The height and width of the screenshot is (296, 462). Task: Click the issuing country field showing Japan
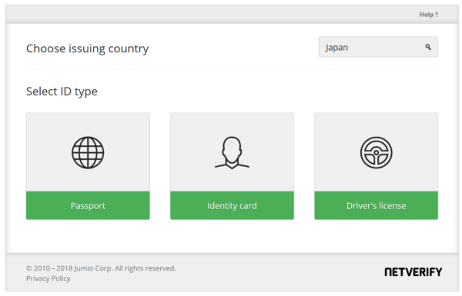point(378,47)
